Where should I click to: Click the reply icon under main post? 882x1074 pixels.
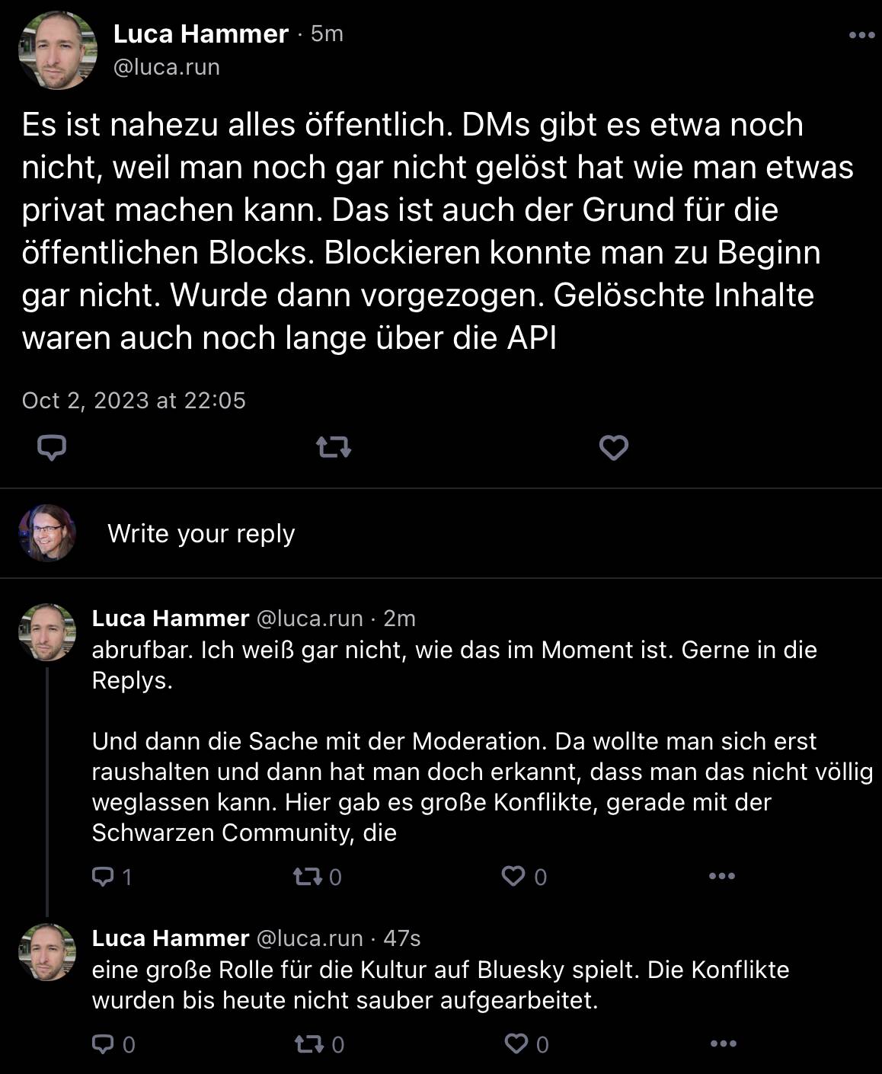tap(52, 448)
